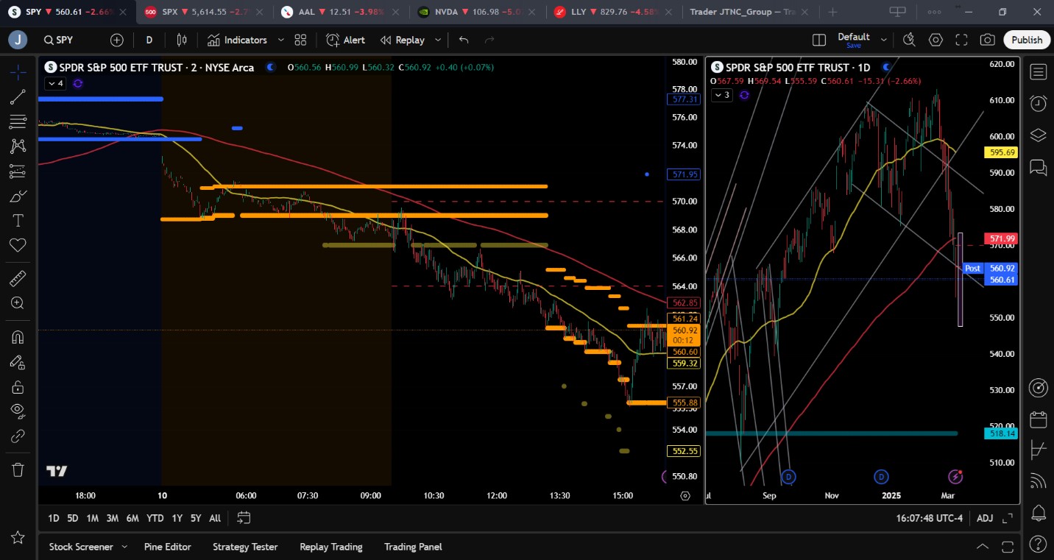Open the candlestick chart type menu
This screenshot has width=1054, height=560.
(182, 40)
